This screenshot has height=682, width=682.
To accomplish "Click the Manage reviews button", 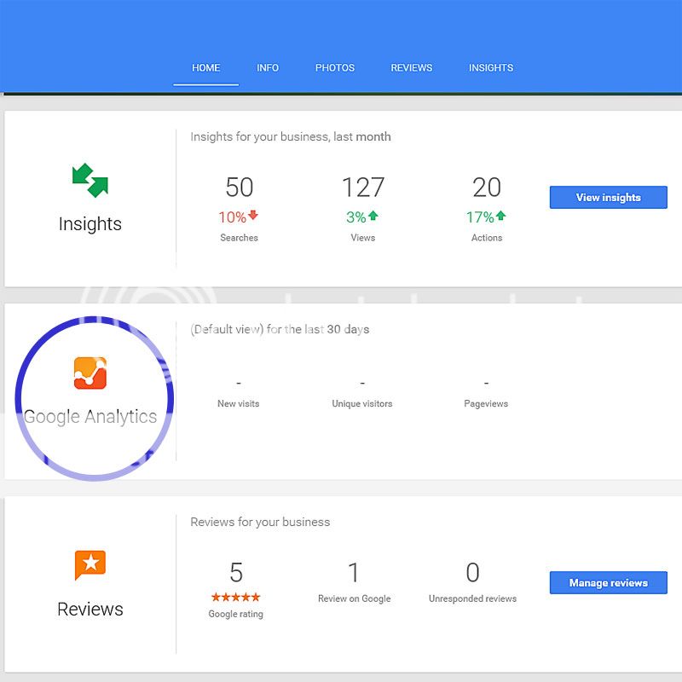I will click(608, 583).
